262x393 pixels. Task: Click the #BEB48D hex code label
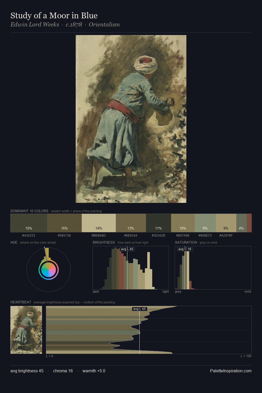[x=99, y=236]
